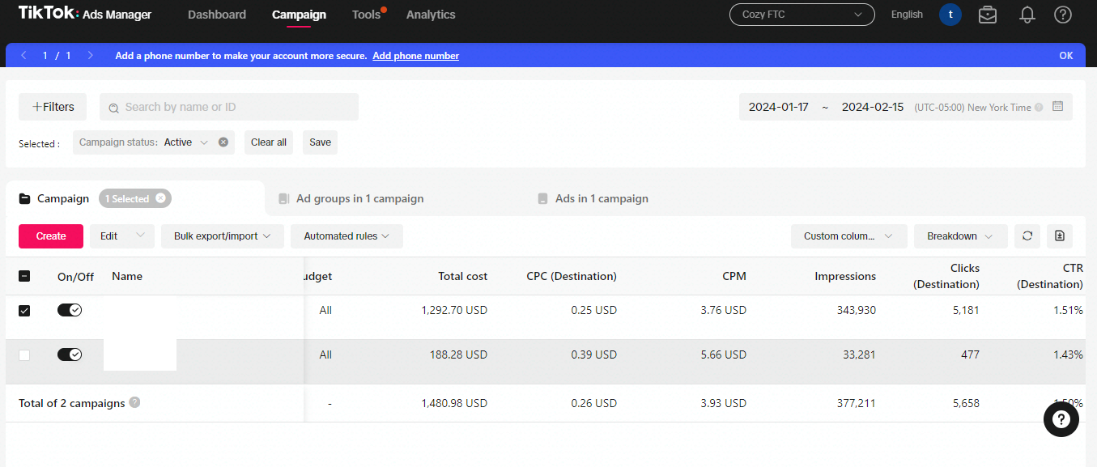Viewport: 1097px width, 467px height.
Task: Click the 1,480.98 USD total cost
Action: click(x=454, y=403)
